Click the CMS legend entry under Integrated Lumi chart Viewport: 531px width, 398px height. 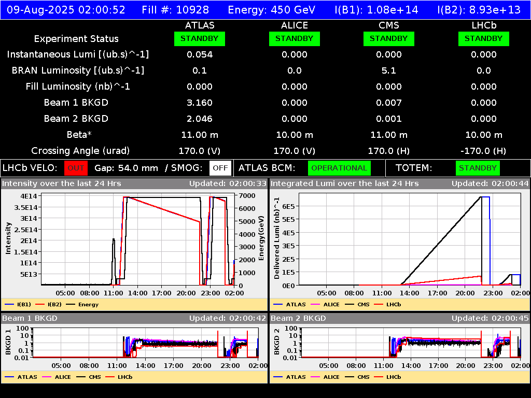(357, 304)
